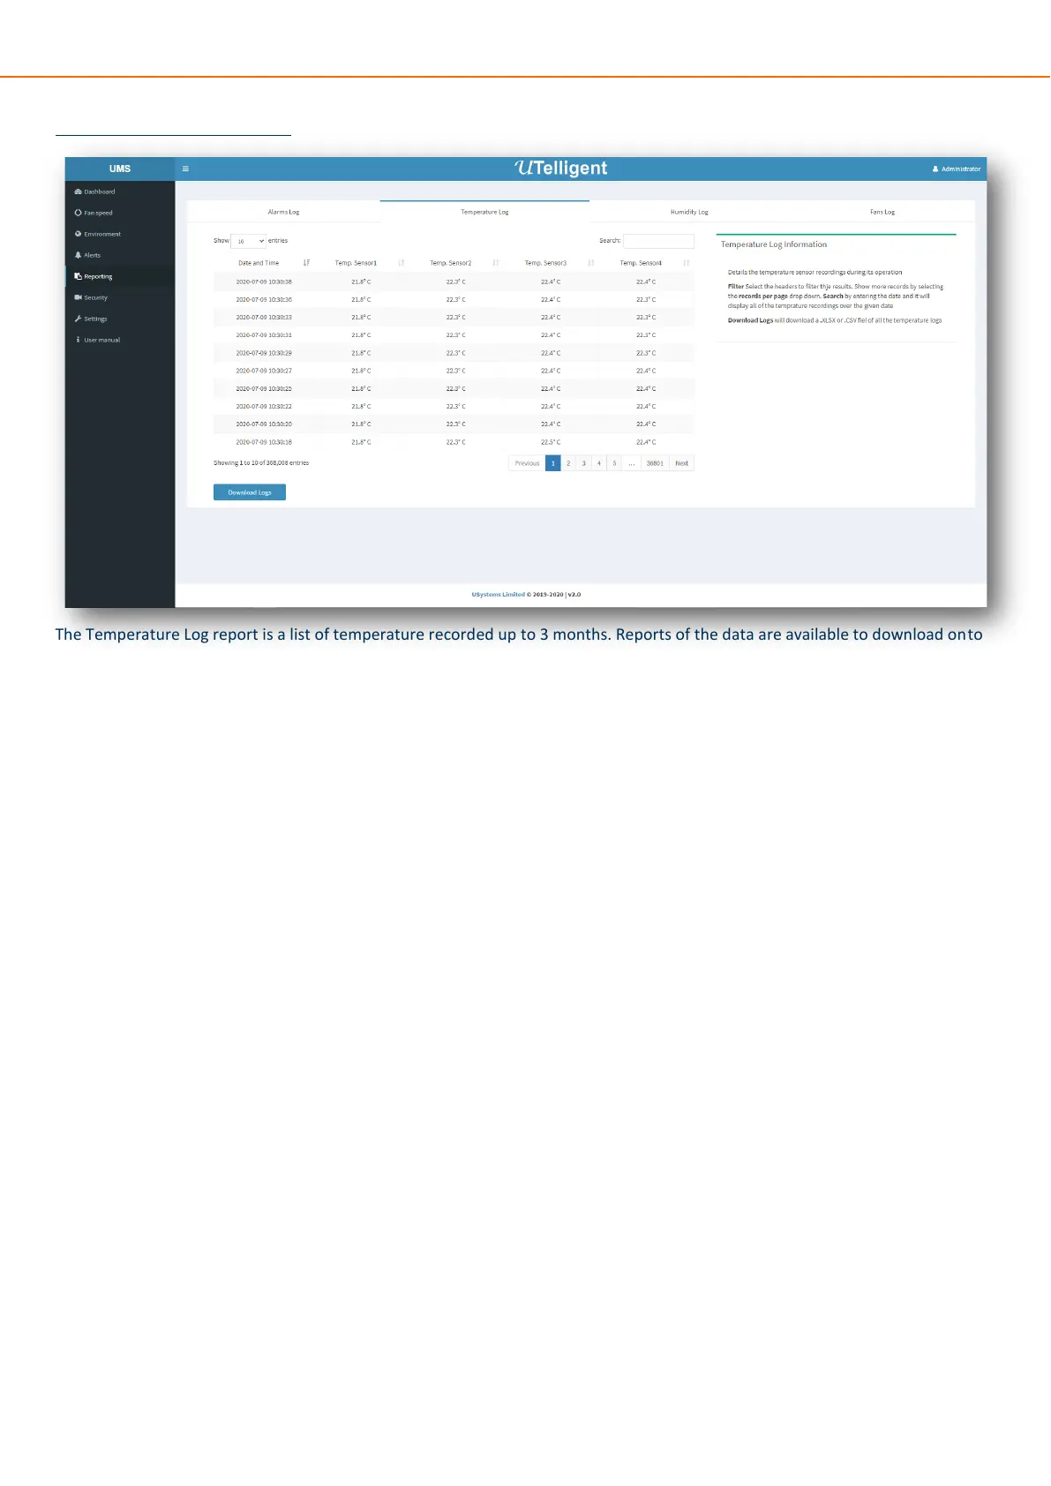The image size is (1051, 1486).
Task: Select the row dated 2020-07-09 10:30:31
Action: pyautogui.click(x=454, y=335)
